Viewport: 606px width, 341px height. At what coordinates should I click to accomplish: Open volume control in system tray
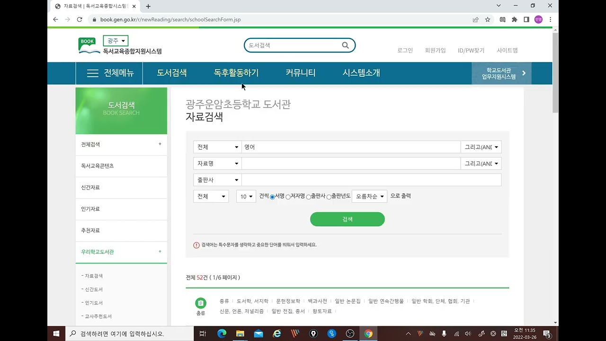468,333
